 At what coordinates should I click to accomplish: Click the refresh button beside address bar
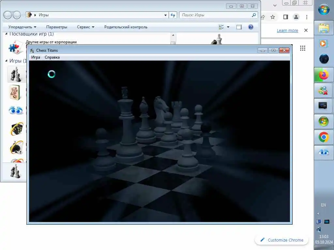[173, 15]
